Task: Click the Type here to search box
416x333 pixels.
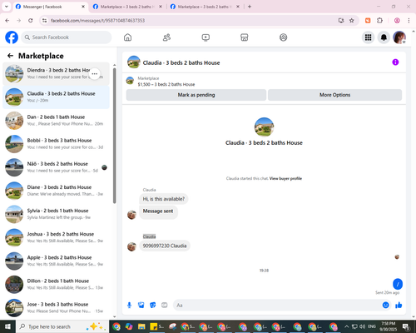Action: 62,326
